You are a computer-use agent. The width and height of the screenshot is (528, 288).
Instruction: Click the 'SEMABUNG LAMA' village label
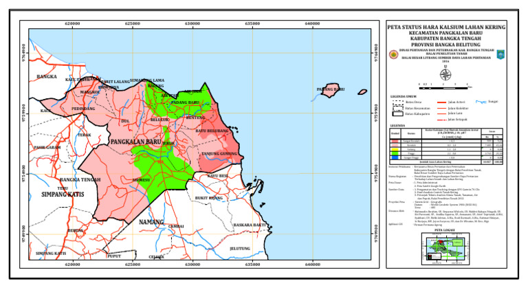tap(147, 80)
